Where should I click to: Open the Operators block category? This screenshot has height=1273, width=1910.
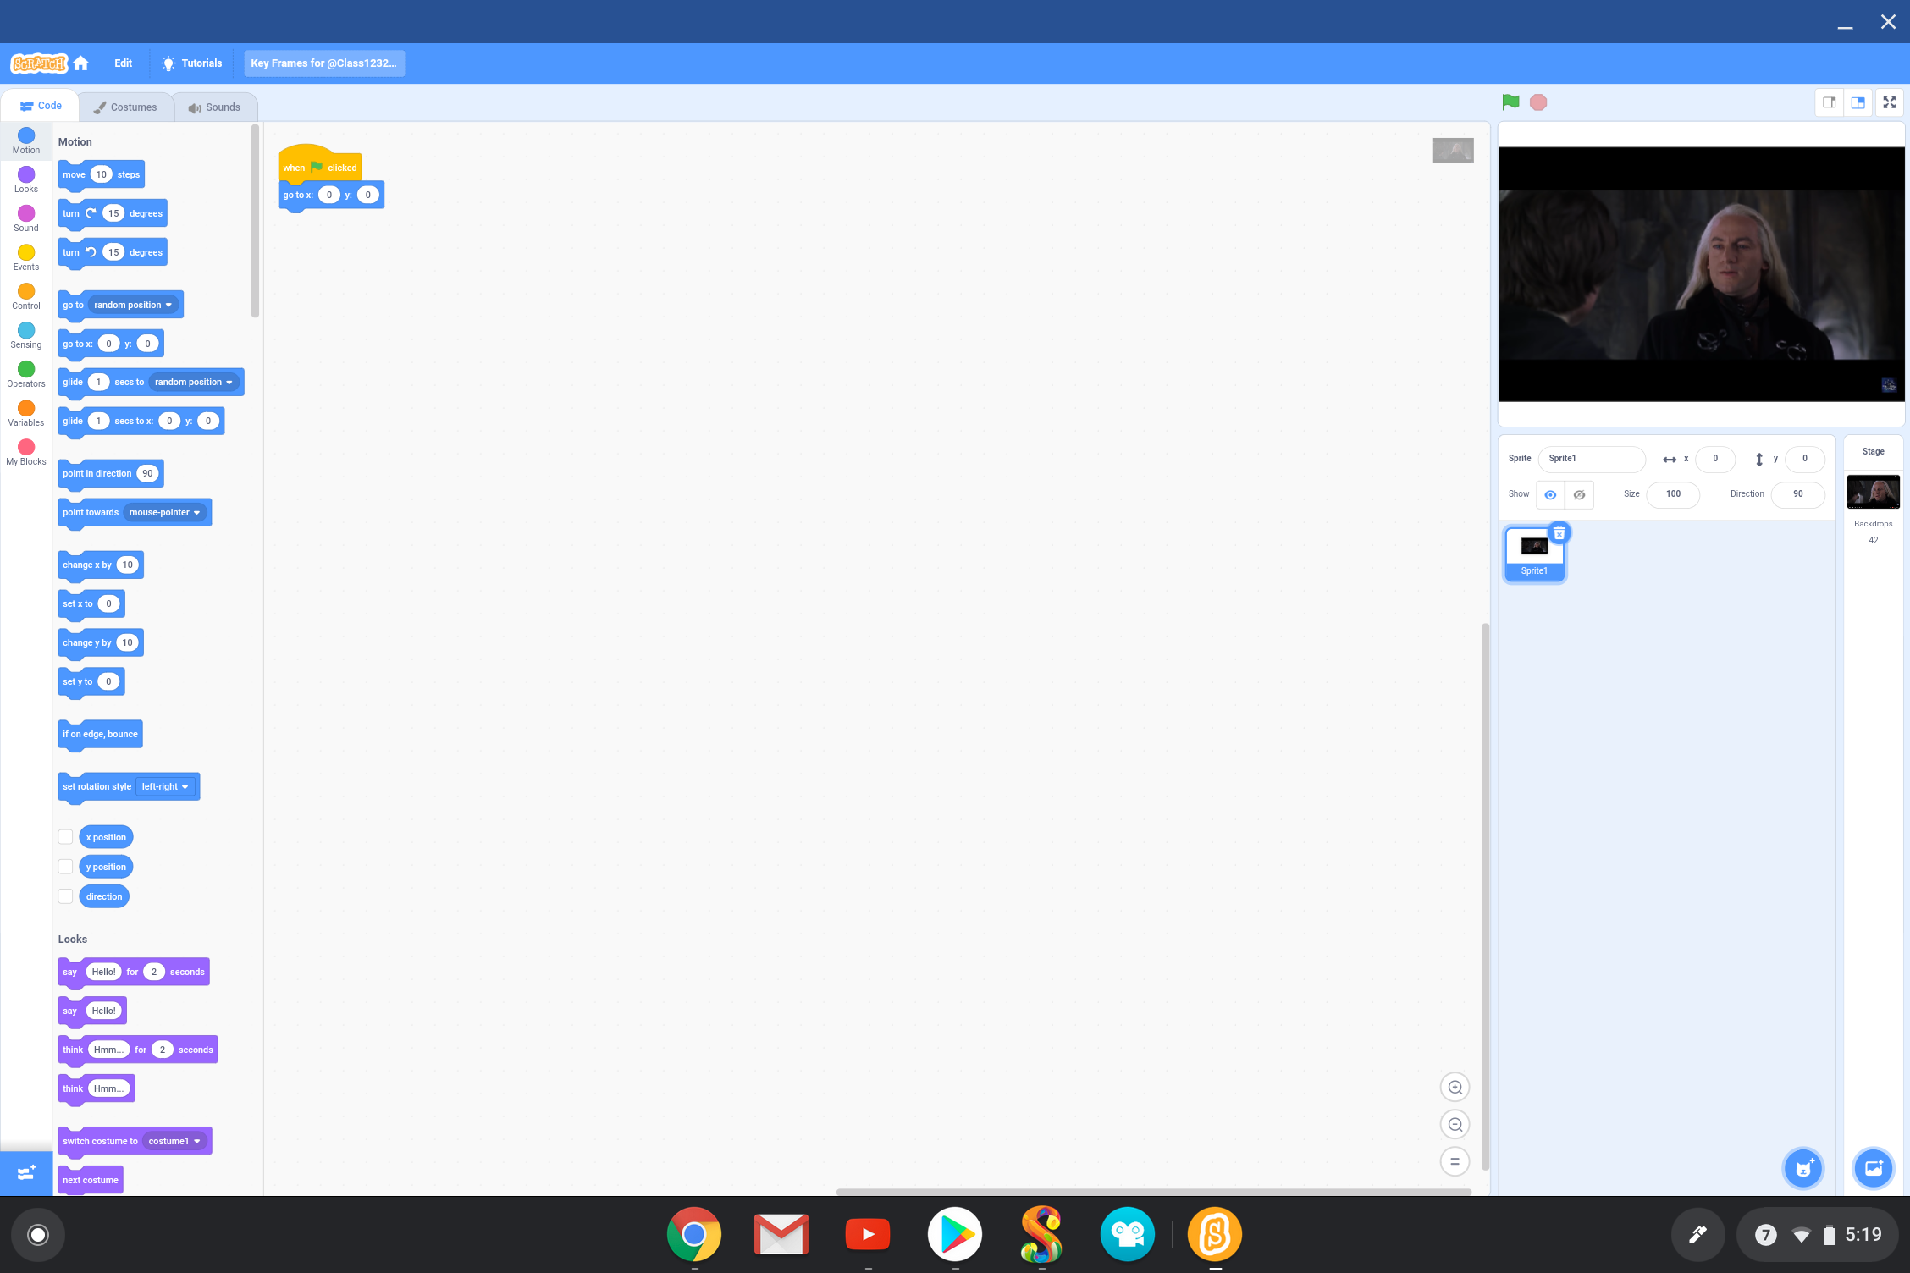pyautogui.click(x=25, y=374)
